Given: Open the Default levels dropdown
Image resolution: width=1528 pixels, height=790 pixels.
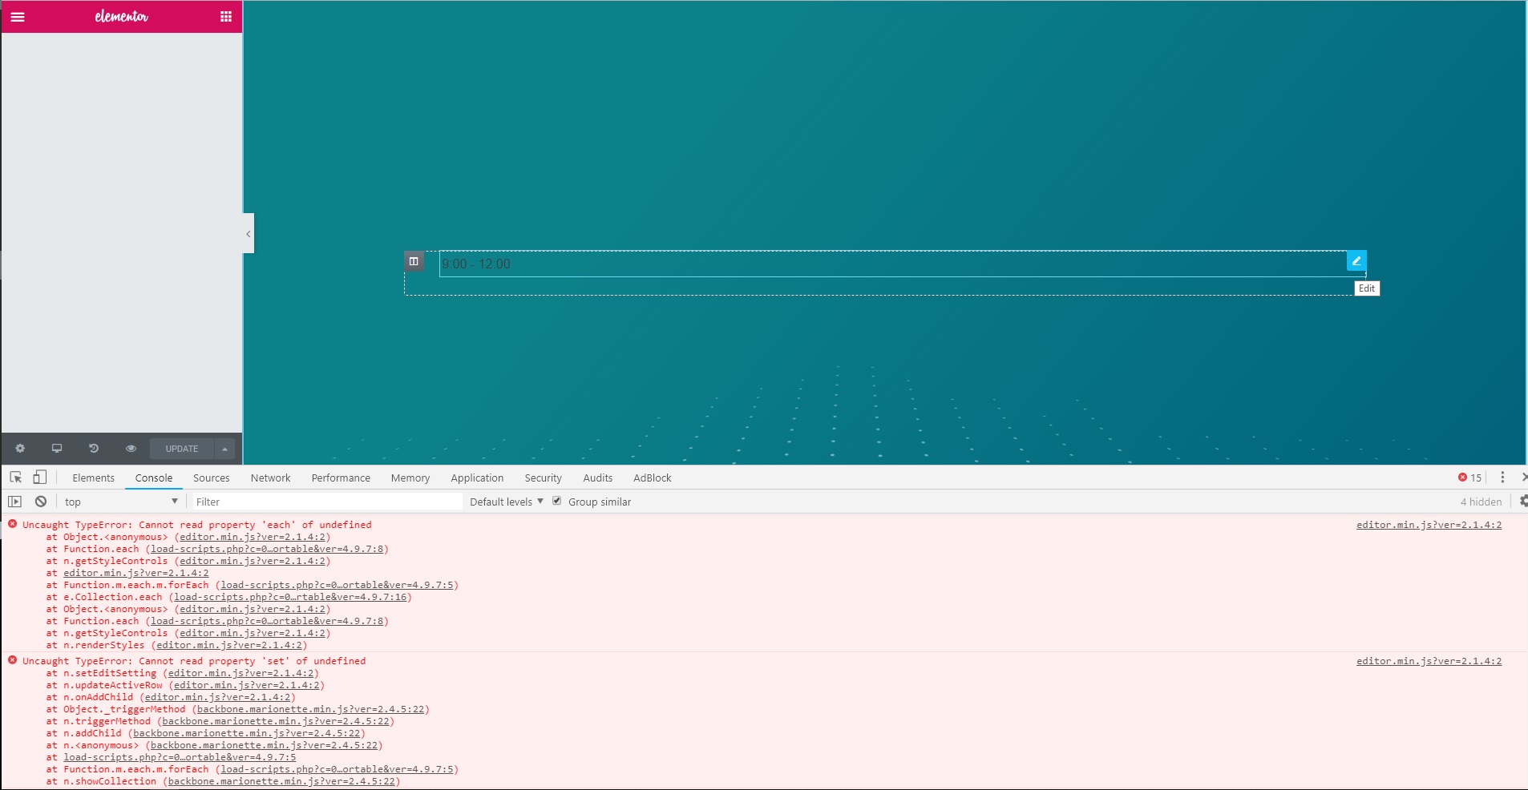Looking at the screenshot, I should tap(507, 502).
